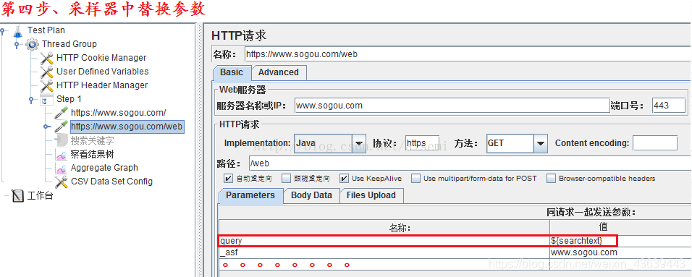This screenshot has width=692, height=277.
Task: Collapse the Test Plan tree node
Action: coord(3,31)
